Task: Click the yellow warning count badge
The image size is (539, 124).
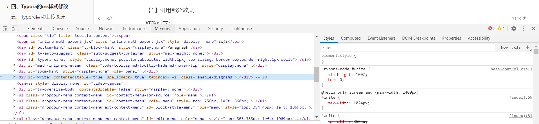Action: pos(501,28)
